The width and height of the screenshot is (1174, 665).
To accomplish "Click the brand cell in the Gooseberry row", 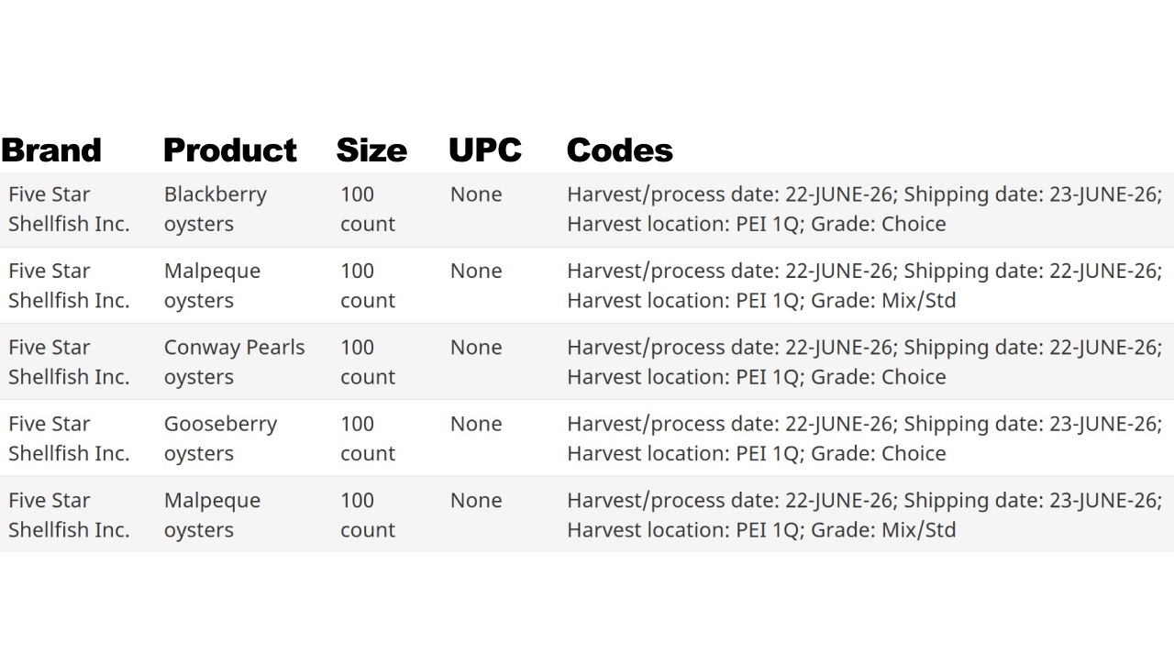I will click(69, 438).
